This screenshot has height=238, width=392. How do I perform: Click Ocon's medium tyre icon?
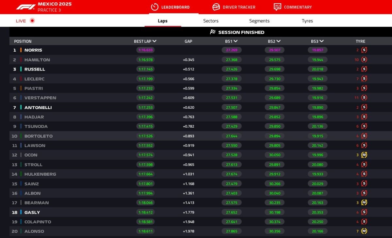click(x=364, y=155)
